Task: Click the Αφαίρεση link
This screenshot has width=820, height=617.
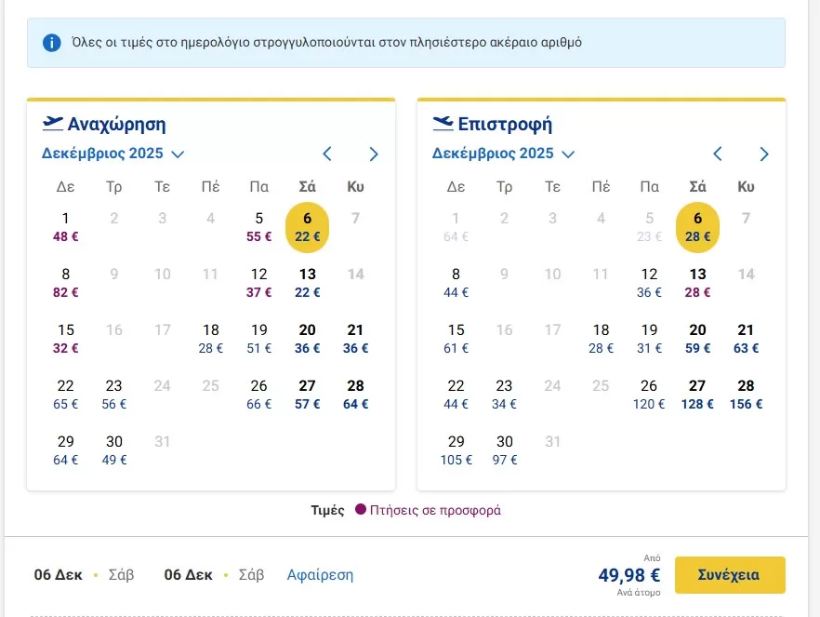Action: pos(320,575)
